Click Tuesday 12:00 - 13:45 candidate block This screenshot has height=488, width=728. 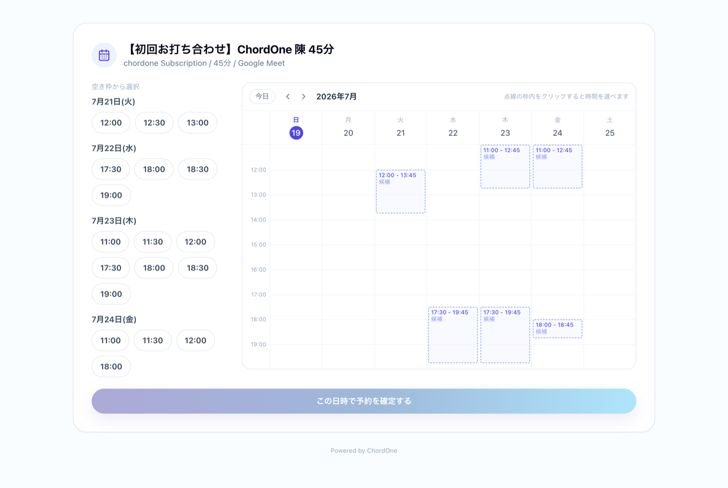point(400,192)
